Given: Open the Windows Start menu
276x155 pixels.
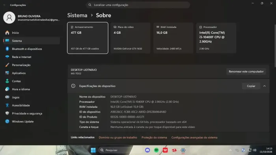Looking at the screenshot, I should point(93,150).
